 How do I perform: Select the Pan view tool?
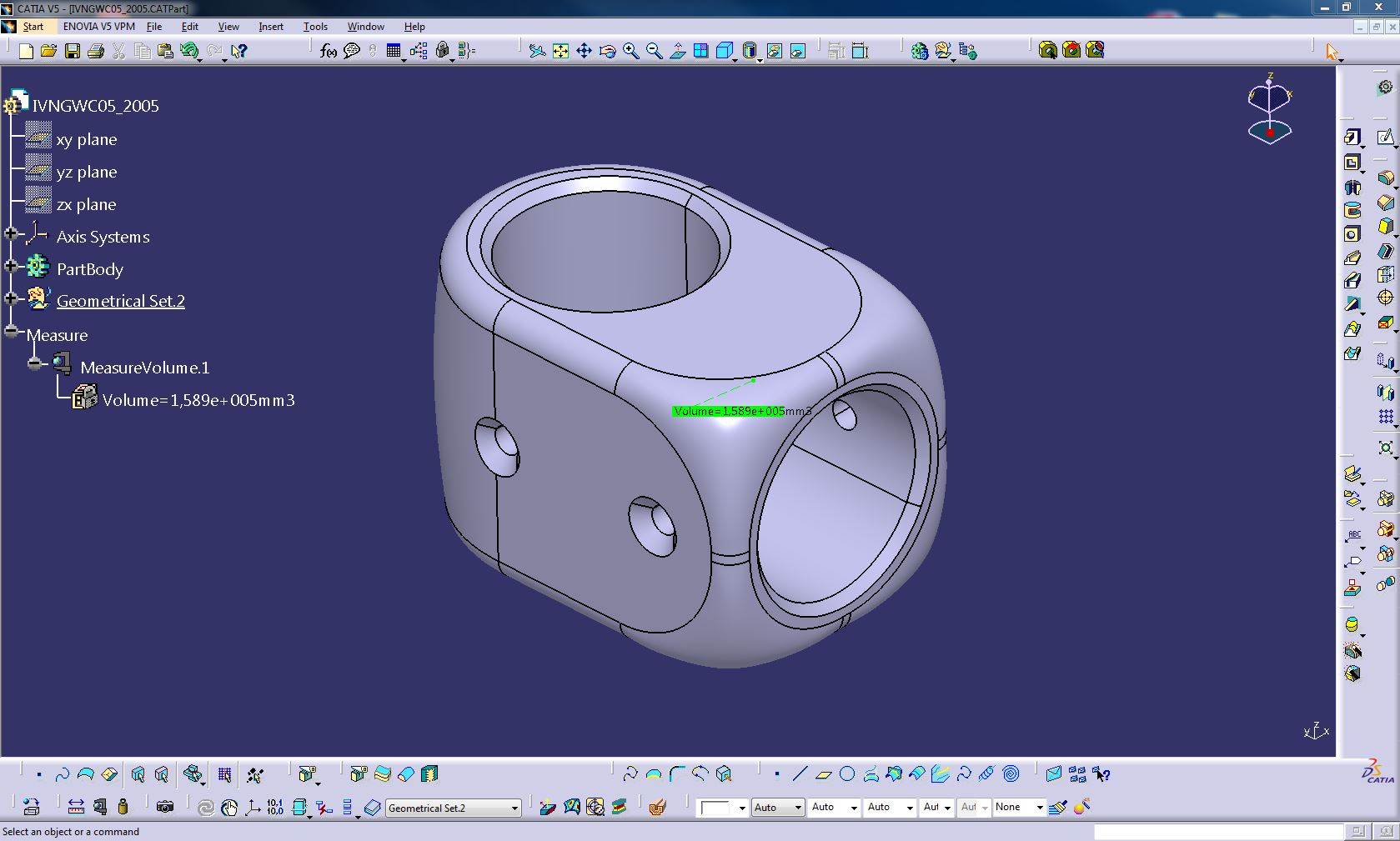click(x=584, y=52)
